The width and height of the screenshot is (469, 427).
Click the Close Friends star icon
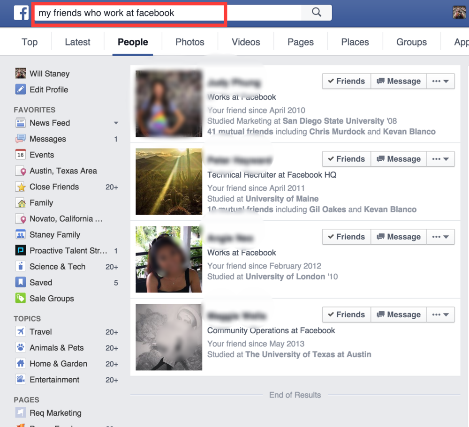tap(21, 187)
